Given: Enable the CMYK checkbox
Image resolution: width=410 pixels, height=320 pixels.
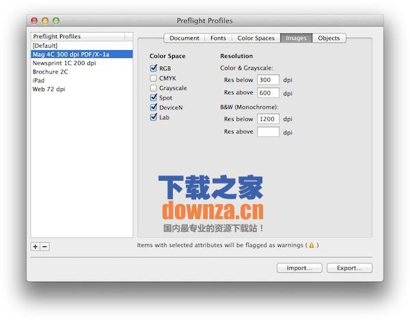Looking at the screenshot, I should [154, 78].
